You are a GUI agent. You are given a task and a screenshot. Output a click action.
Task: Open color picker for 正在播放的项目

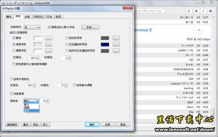coord(116,44)
